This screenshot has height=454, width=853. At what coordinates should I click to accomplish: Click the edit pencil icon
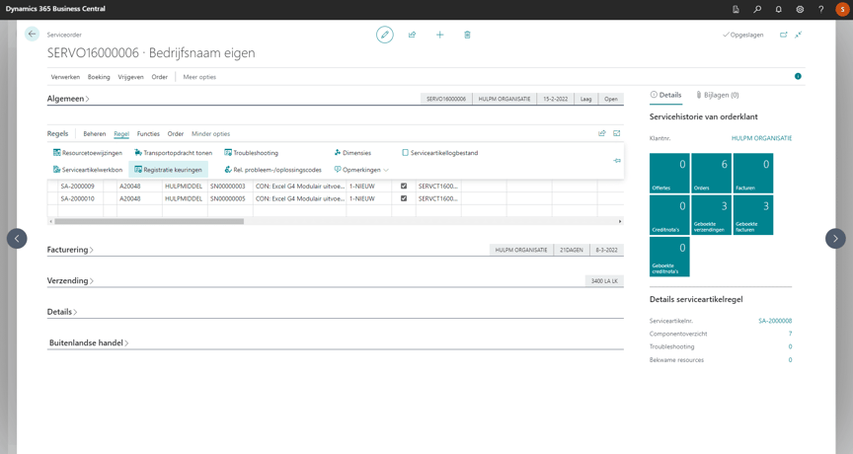[x=385, y=35]
